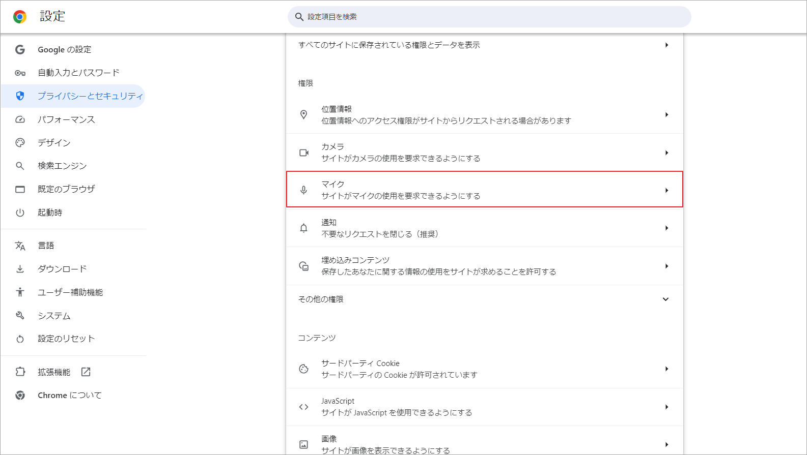Expand the その他の権限 section chevron
This screenshot has height=455, width=807.
coord(665,299)
